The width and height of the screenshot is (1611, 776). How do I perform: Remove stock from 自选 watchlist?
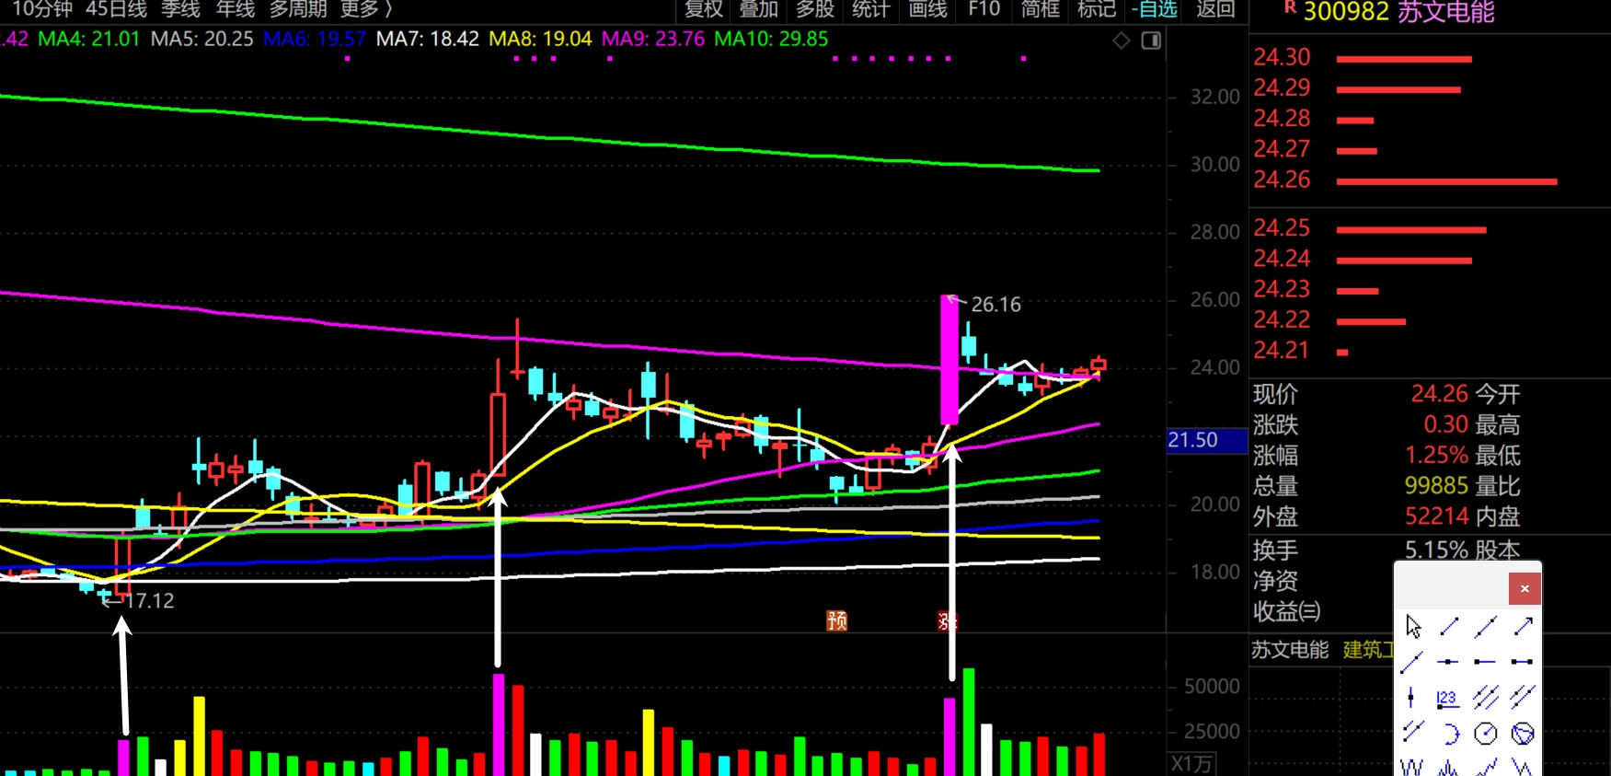1155,10
